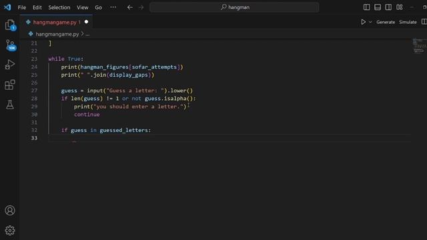Click the Generate button

coord(386,22)
